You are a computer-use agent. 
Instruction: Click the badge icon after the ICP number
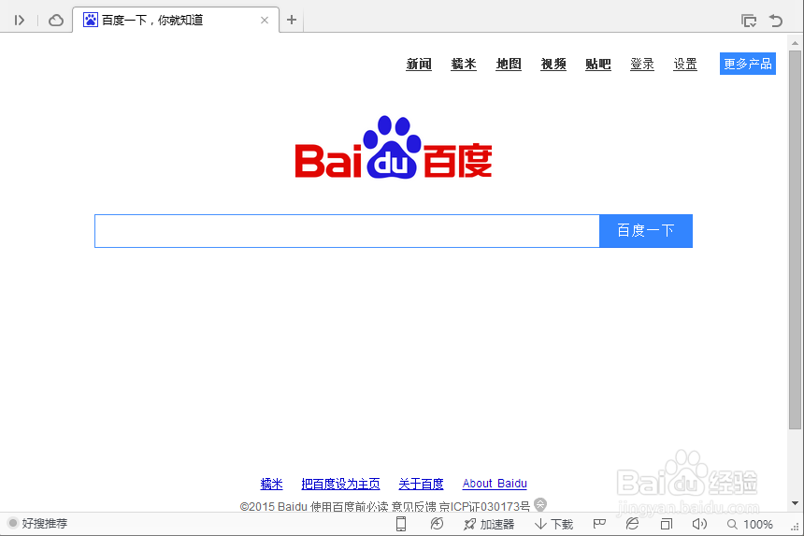pyautogui.click(x=540, y=505)
